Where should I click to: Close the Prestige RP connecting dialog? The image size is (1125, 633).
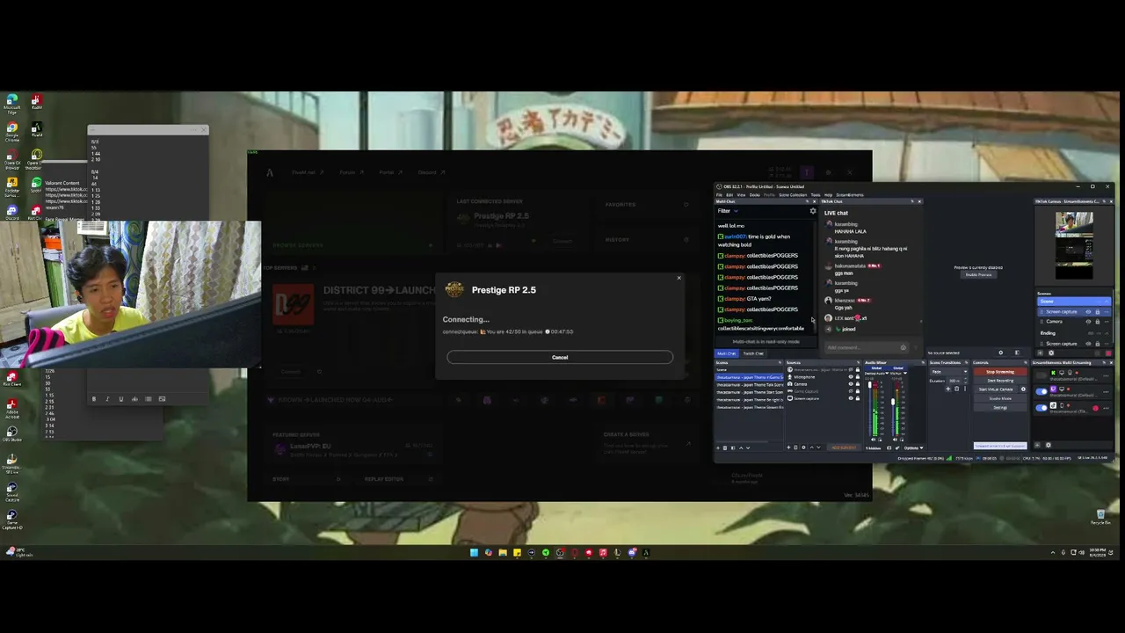(x=679, y=278)
